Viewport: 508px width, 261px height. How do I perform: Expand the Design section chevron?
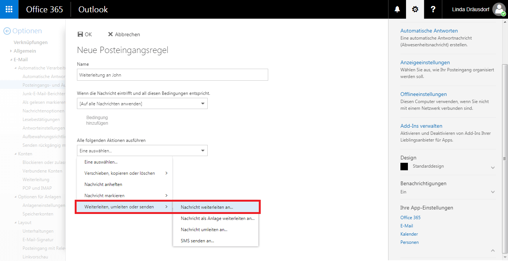[493, 168]
